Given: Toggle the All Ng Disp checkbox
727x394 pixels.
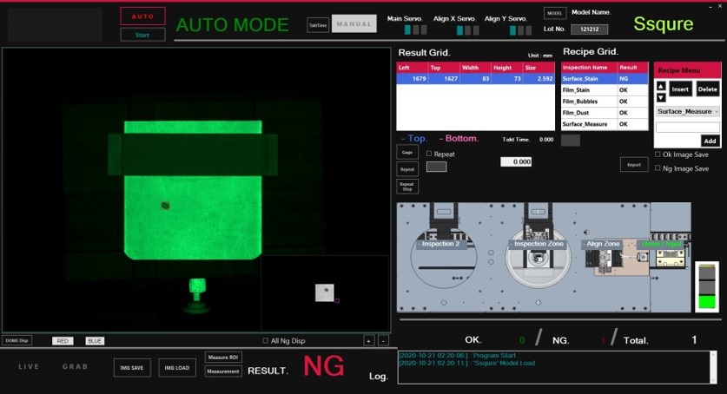Looking at the screenshot, I should point(266,341).
